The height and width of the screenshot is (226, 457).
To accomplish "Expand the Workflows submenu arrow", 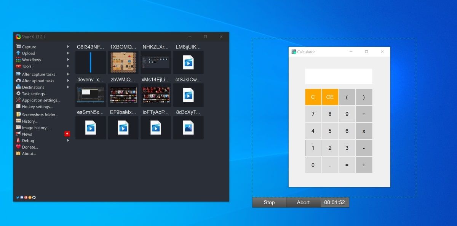I will point(68,60).
